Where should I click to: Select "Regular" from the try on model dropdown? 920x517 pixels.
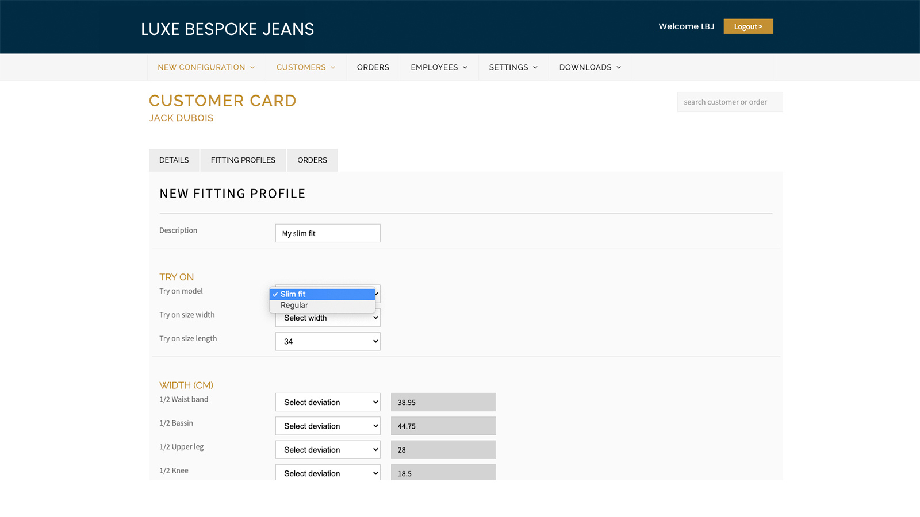click(x=294, y=305)
